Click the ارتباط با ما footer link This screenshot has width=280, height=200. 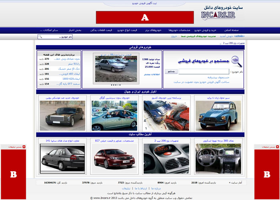(x=141, y=188)
